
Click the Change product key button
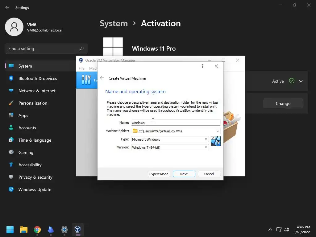[x=283, y=103]
